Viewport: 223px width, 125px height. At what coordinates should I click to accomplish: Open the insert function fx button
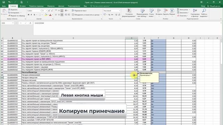(30, 23)
